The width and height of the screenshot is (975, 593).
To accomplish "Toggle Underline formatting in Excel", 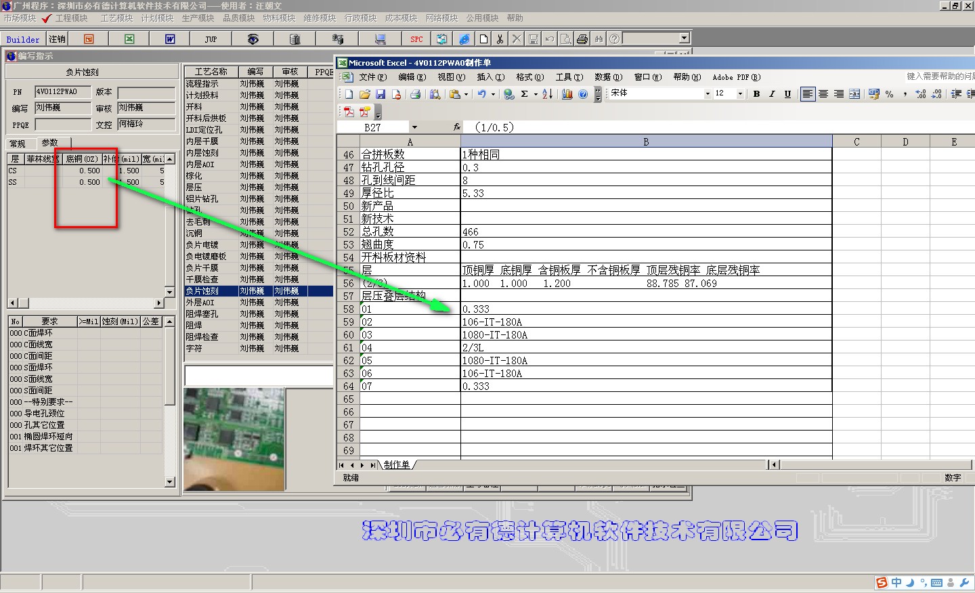I will [x=787, y=94].
